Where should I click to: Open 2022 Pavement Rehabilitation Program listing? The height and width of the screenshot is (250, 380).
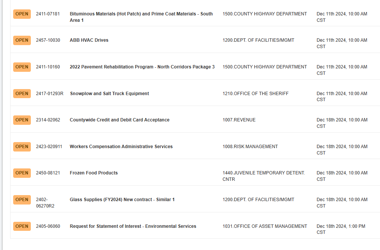tap(142, 67)
